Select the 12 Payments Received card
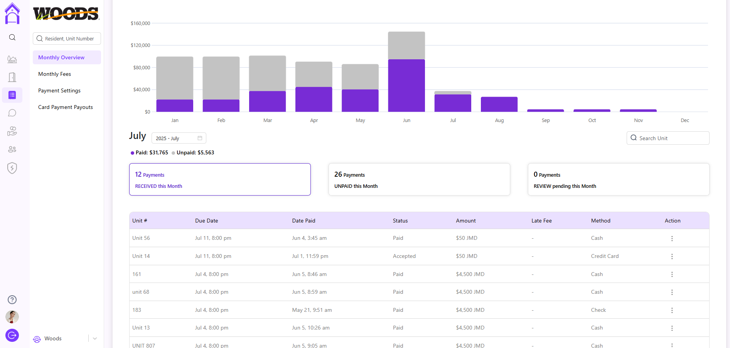 click(x=220, y=179)
